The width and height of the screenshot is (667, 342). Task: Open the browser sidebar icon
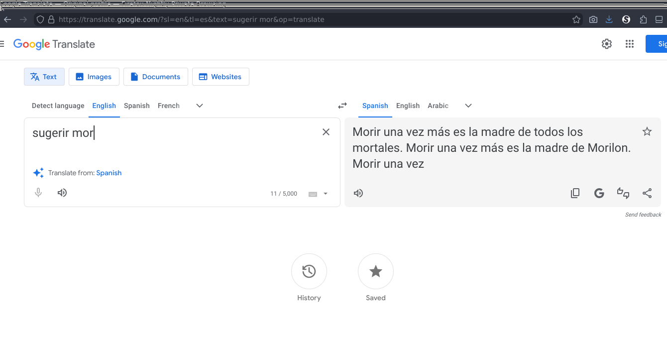click(x=659, y=19)
